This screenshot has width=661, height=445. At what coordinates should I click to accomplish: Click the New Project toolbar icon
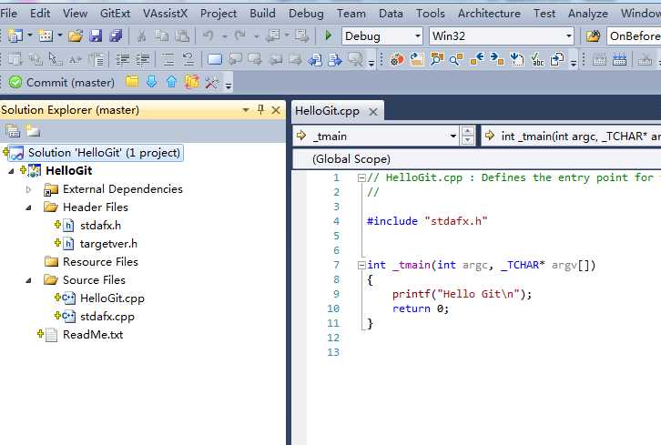[15, 36]
